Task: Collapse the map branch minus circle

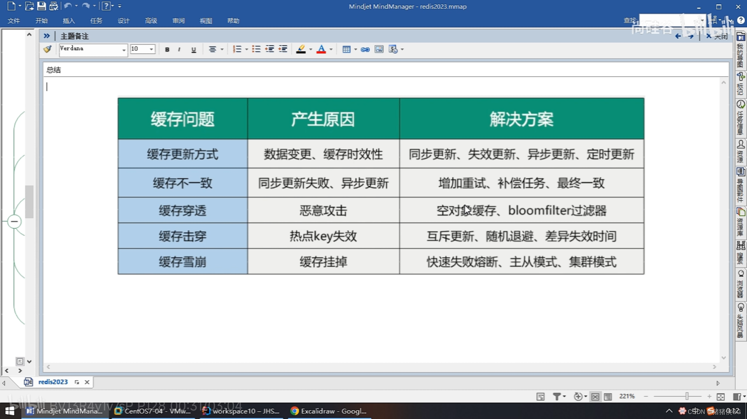Action: [x=14, y=222]
